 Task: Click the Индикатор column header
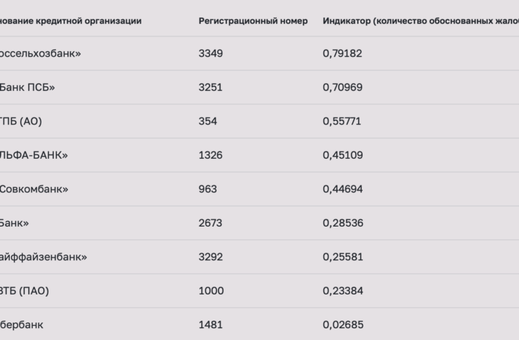coord(421,21)
